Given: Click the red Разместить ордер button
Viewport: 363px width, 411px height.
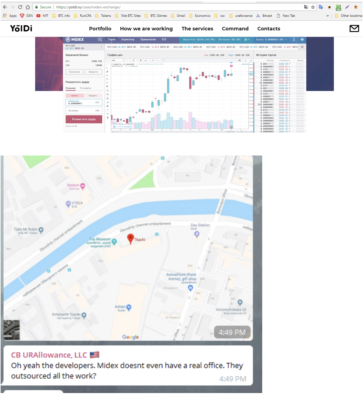Looking at the screenshot, I should (84, 119).
